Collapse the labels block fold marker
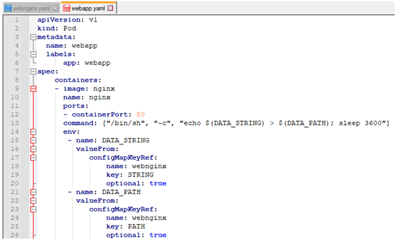The height and width of the screenshot is (240, 396). pyautogui.click(x=33, y=54)
